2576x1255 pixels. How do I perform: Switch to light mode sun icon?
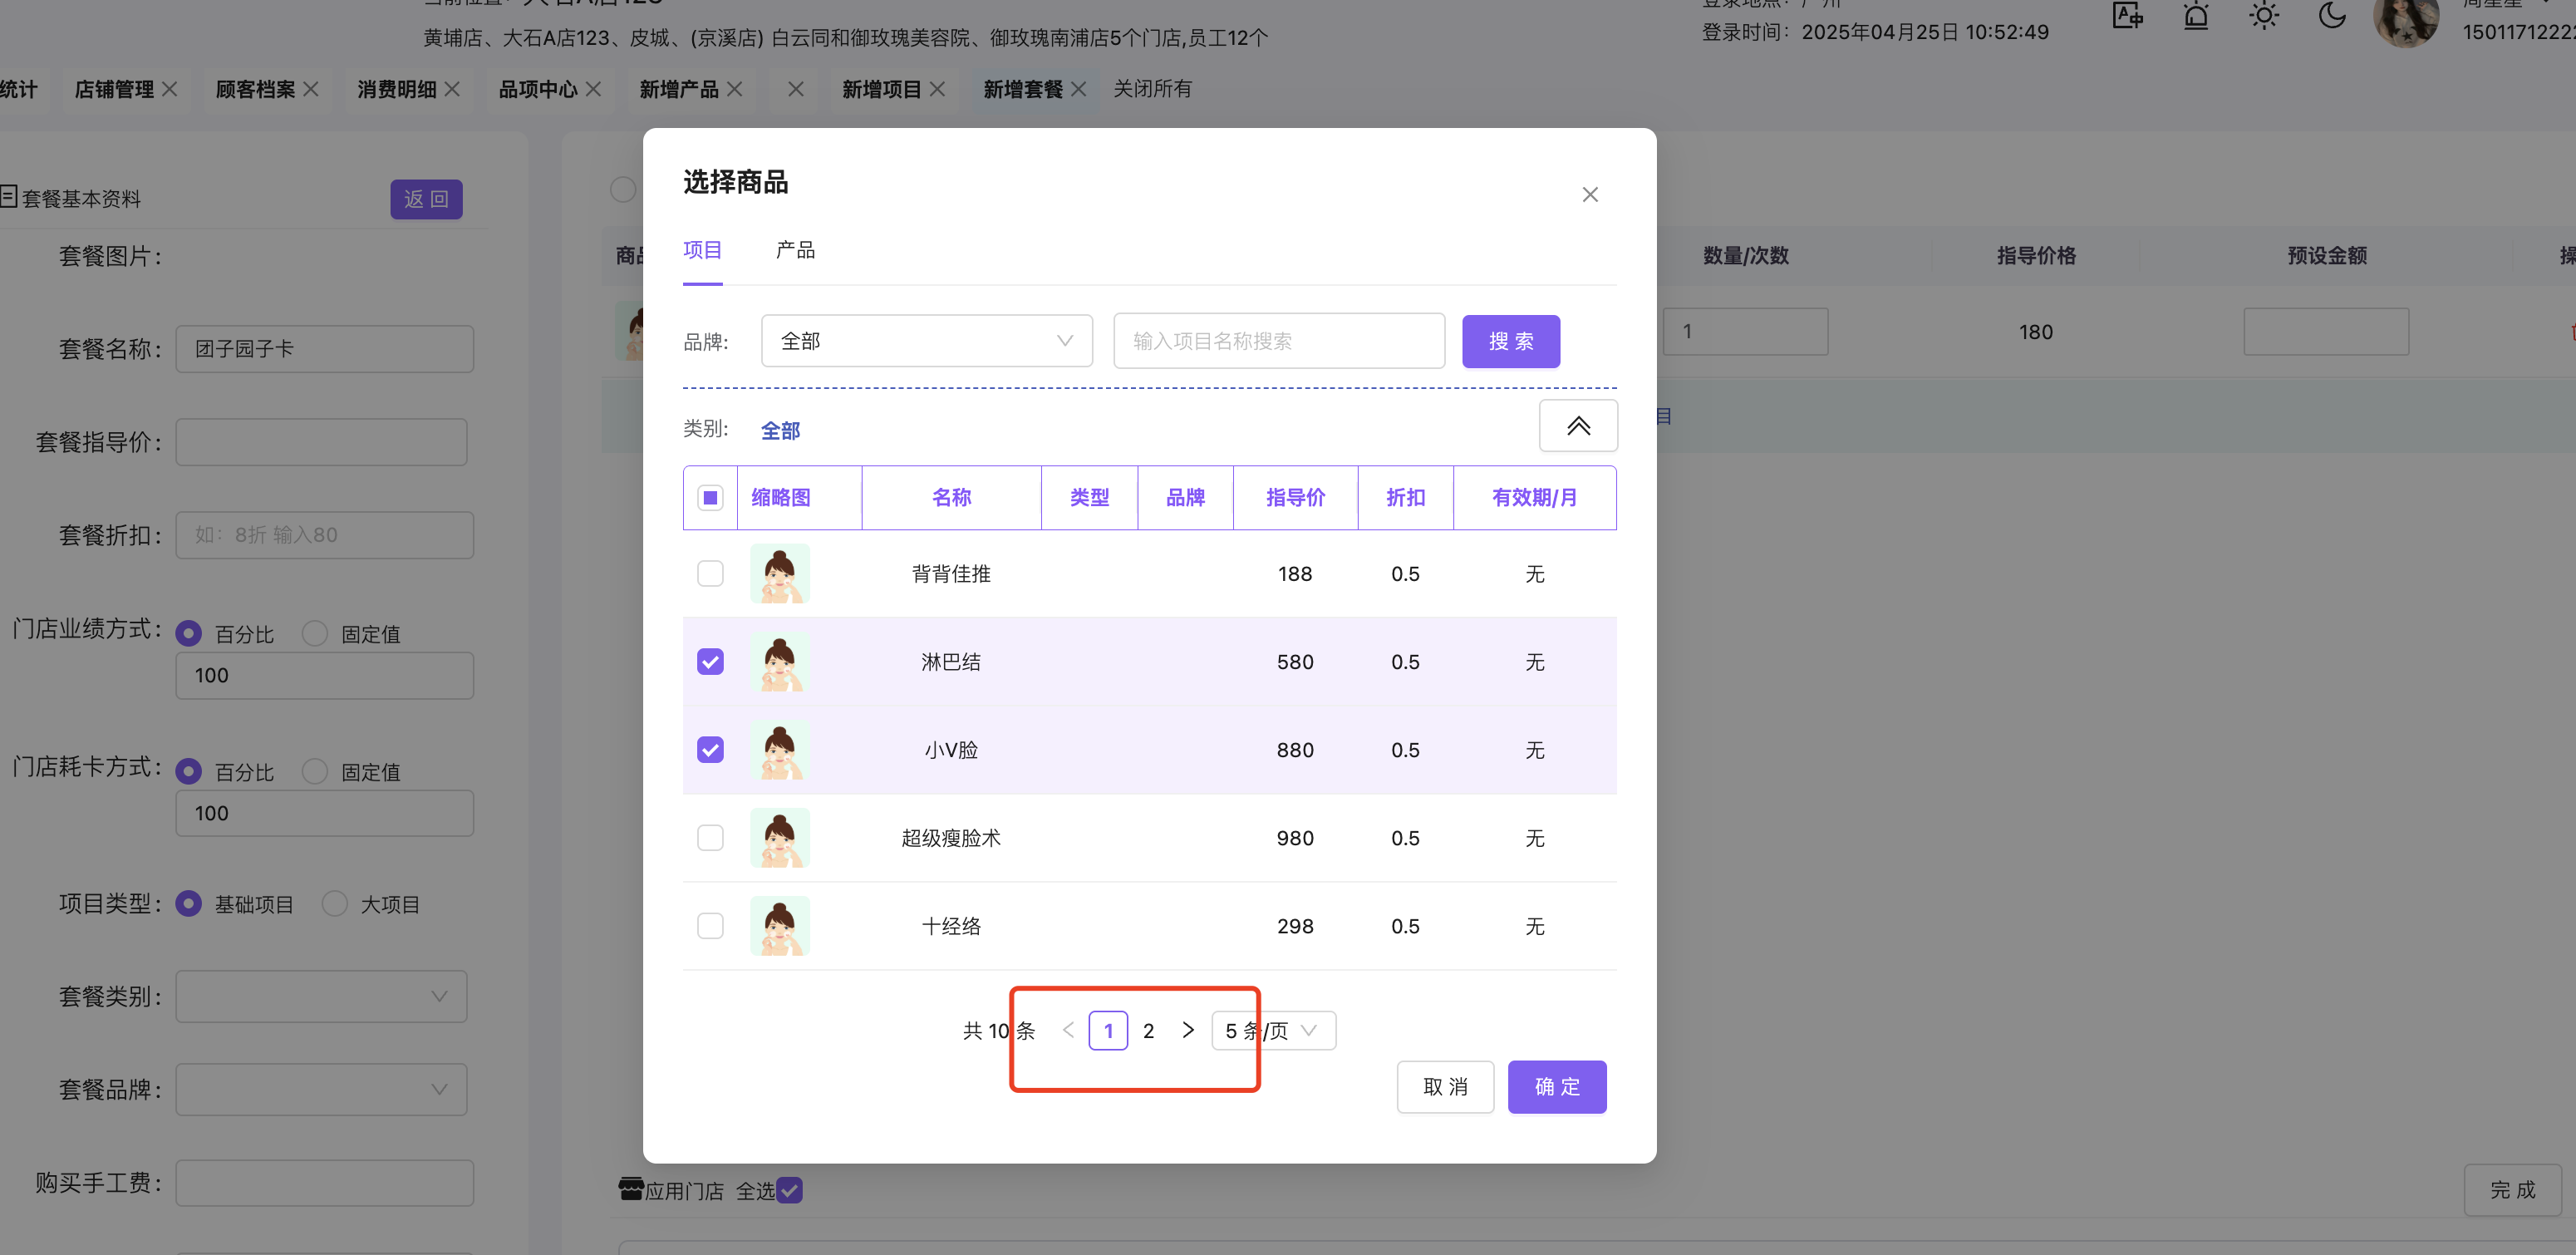click(2263, 16)
